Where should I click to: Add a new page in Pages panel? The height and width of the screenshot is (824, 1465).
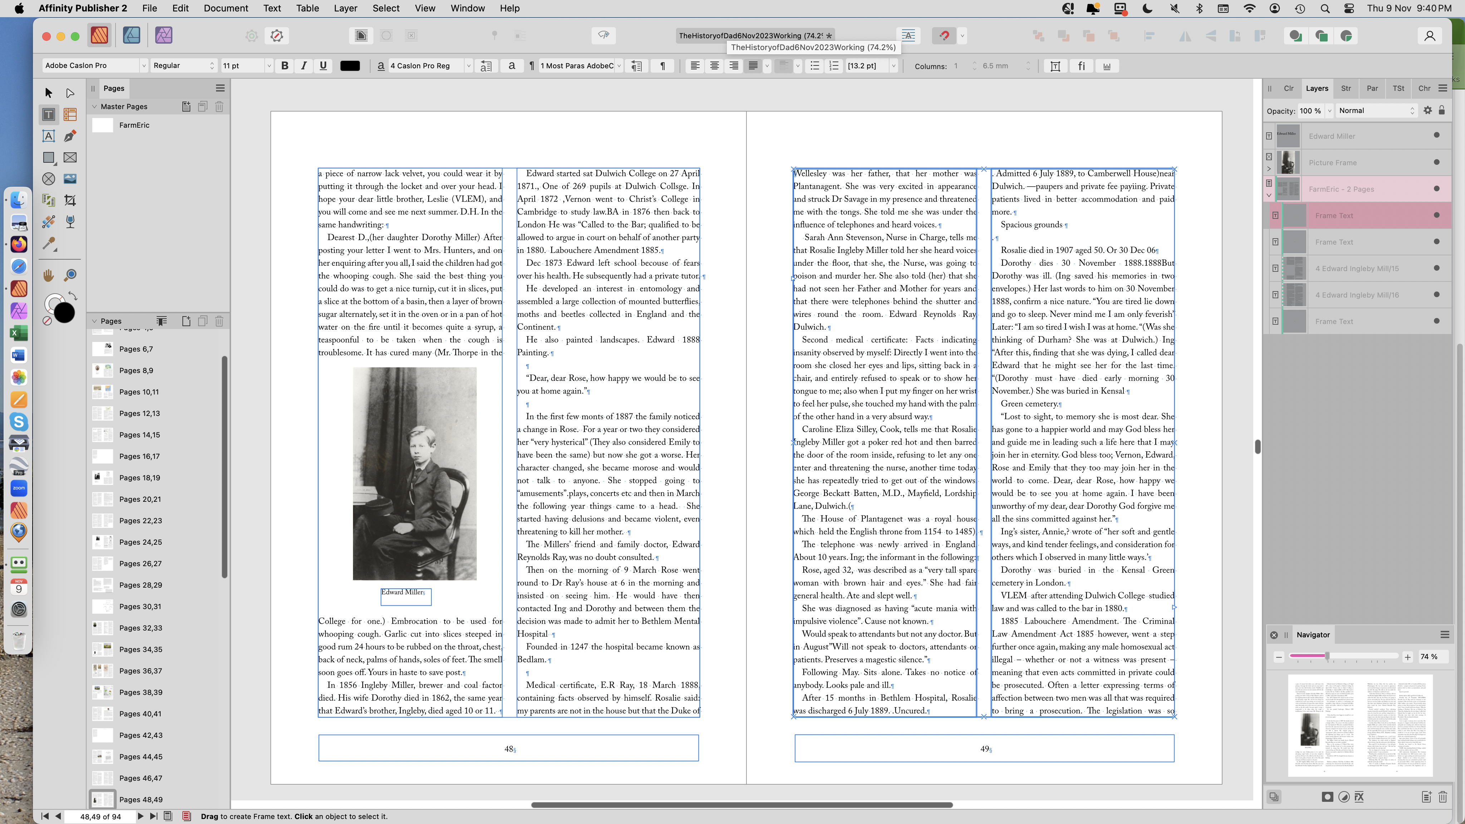[x=186, y=321]
